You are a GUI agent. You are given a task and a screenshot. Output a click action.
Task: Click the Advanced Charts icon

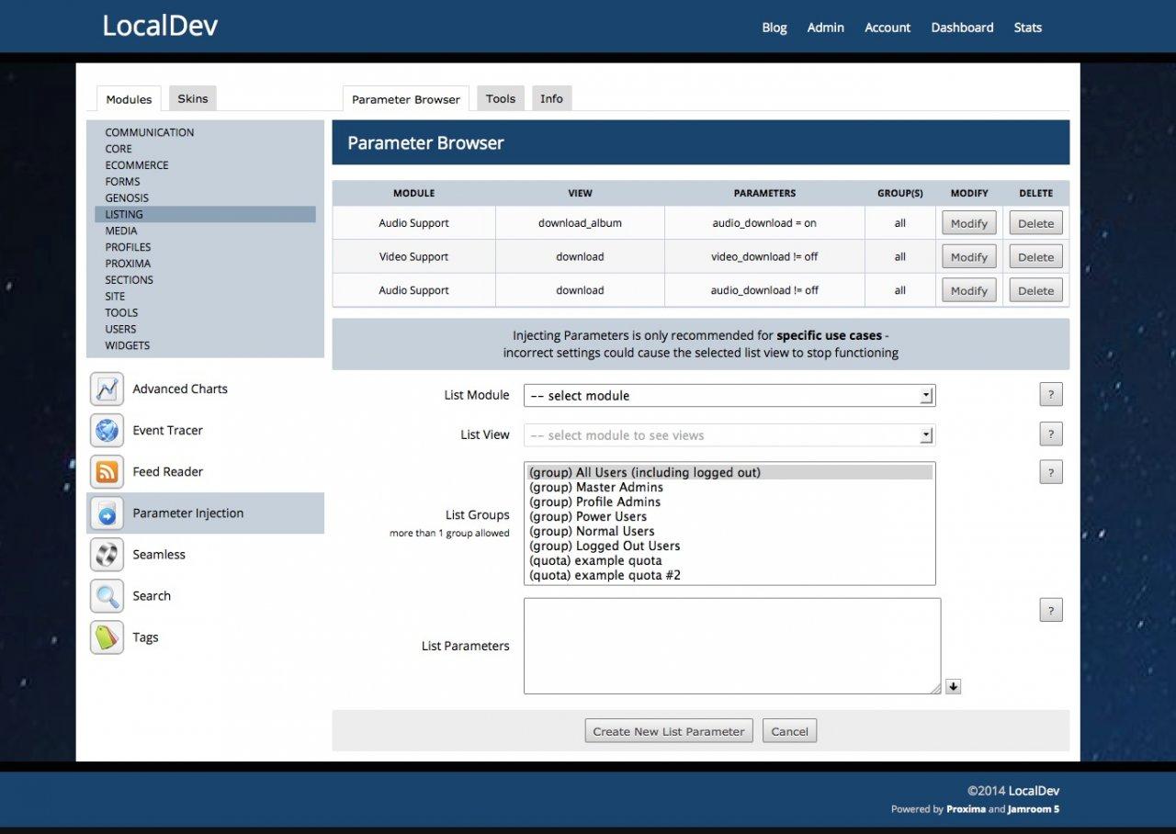point(107,389)
